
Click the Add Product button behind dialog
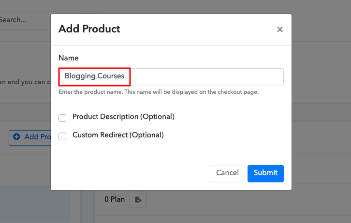click(30, 138)
